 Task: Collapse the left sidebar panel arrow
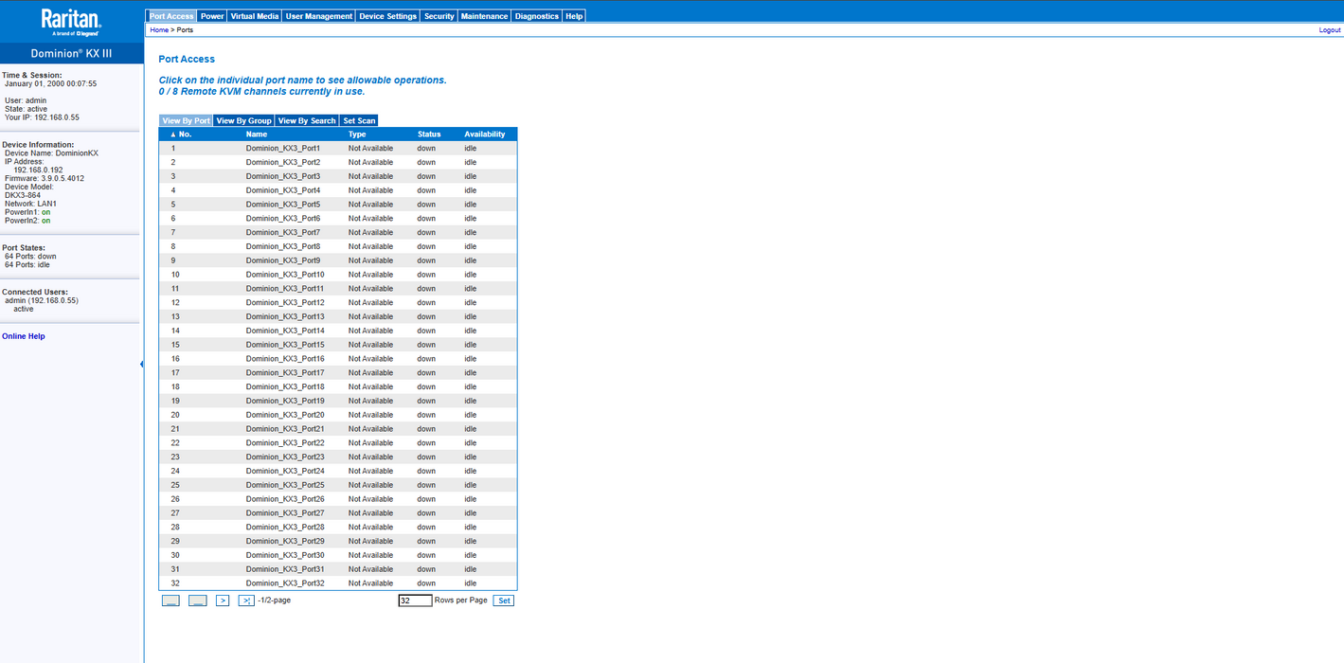click(141, 364)
